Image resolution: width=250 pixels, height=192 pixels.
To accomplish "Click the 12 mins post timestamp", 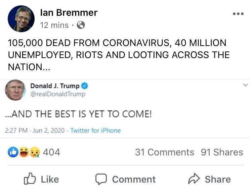I will [54, 25].
